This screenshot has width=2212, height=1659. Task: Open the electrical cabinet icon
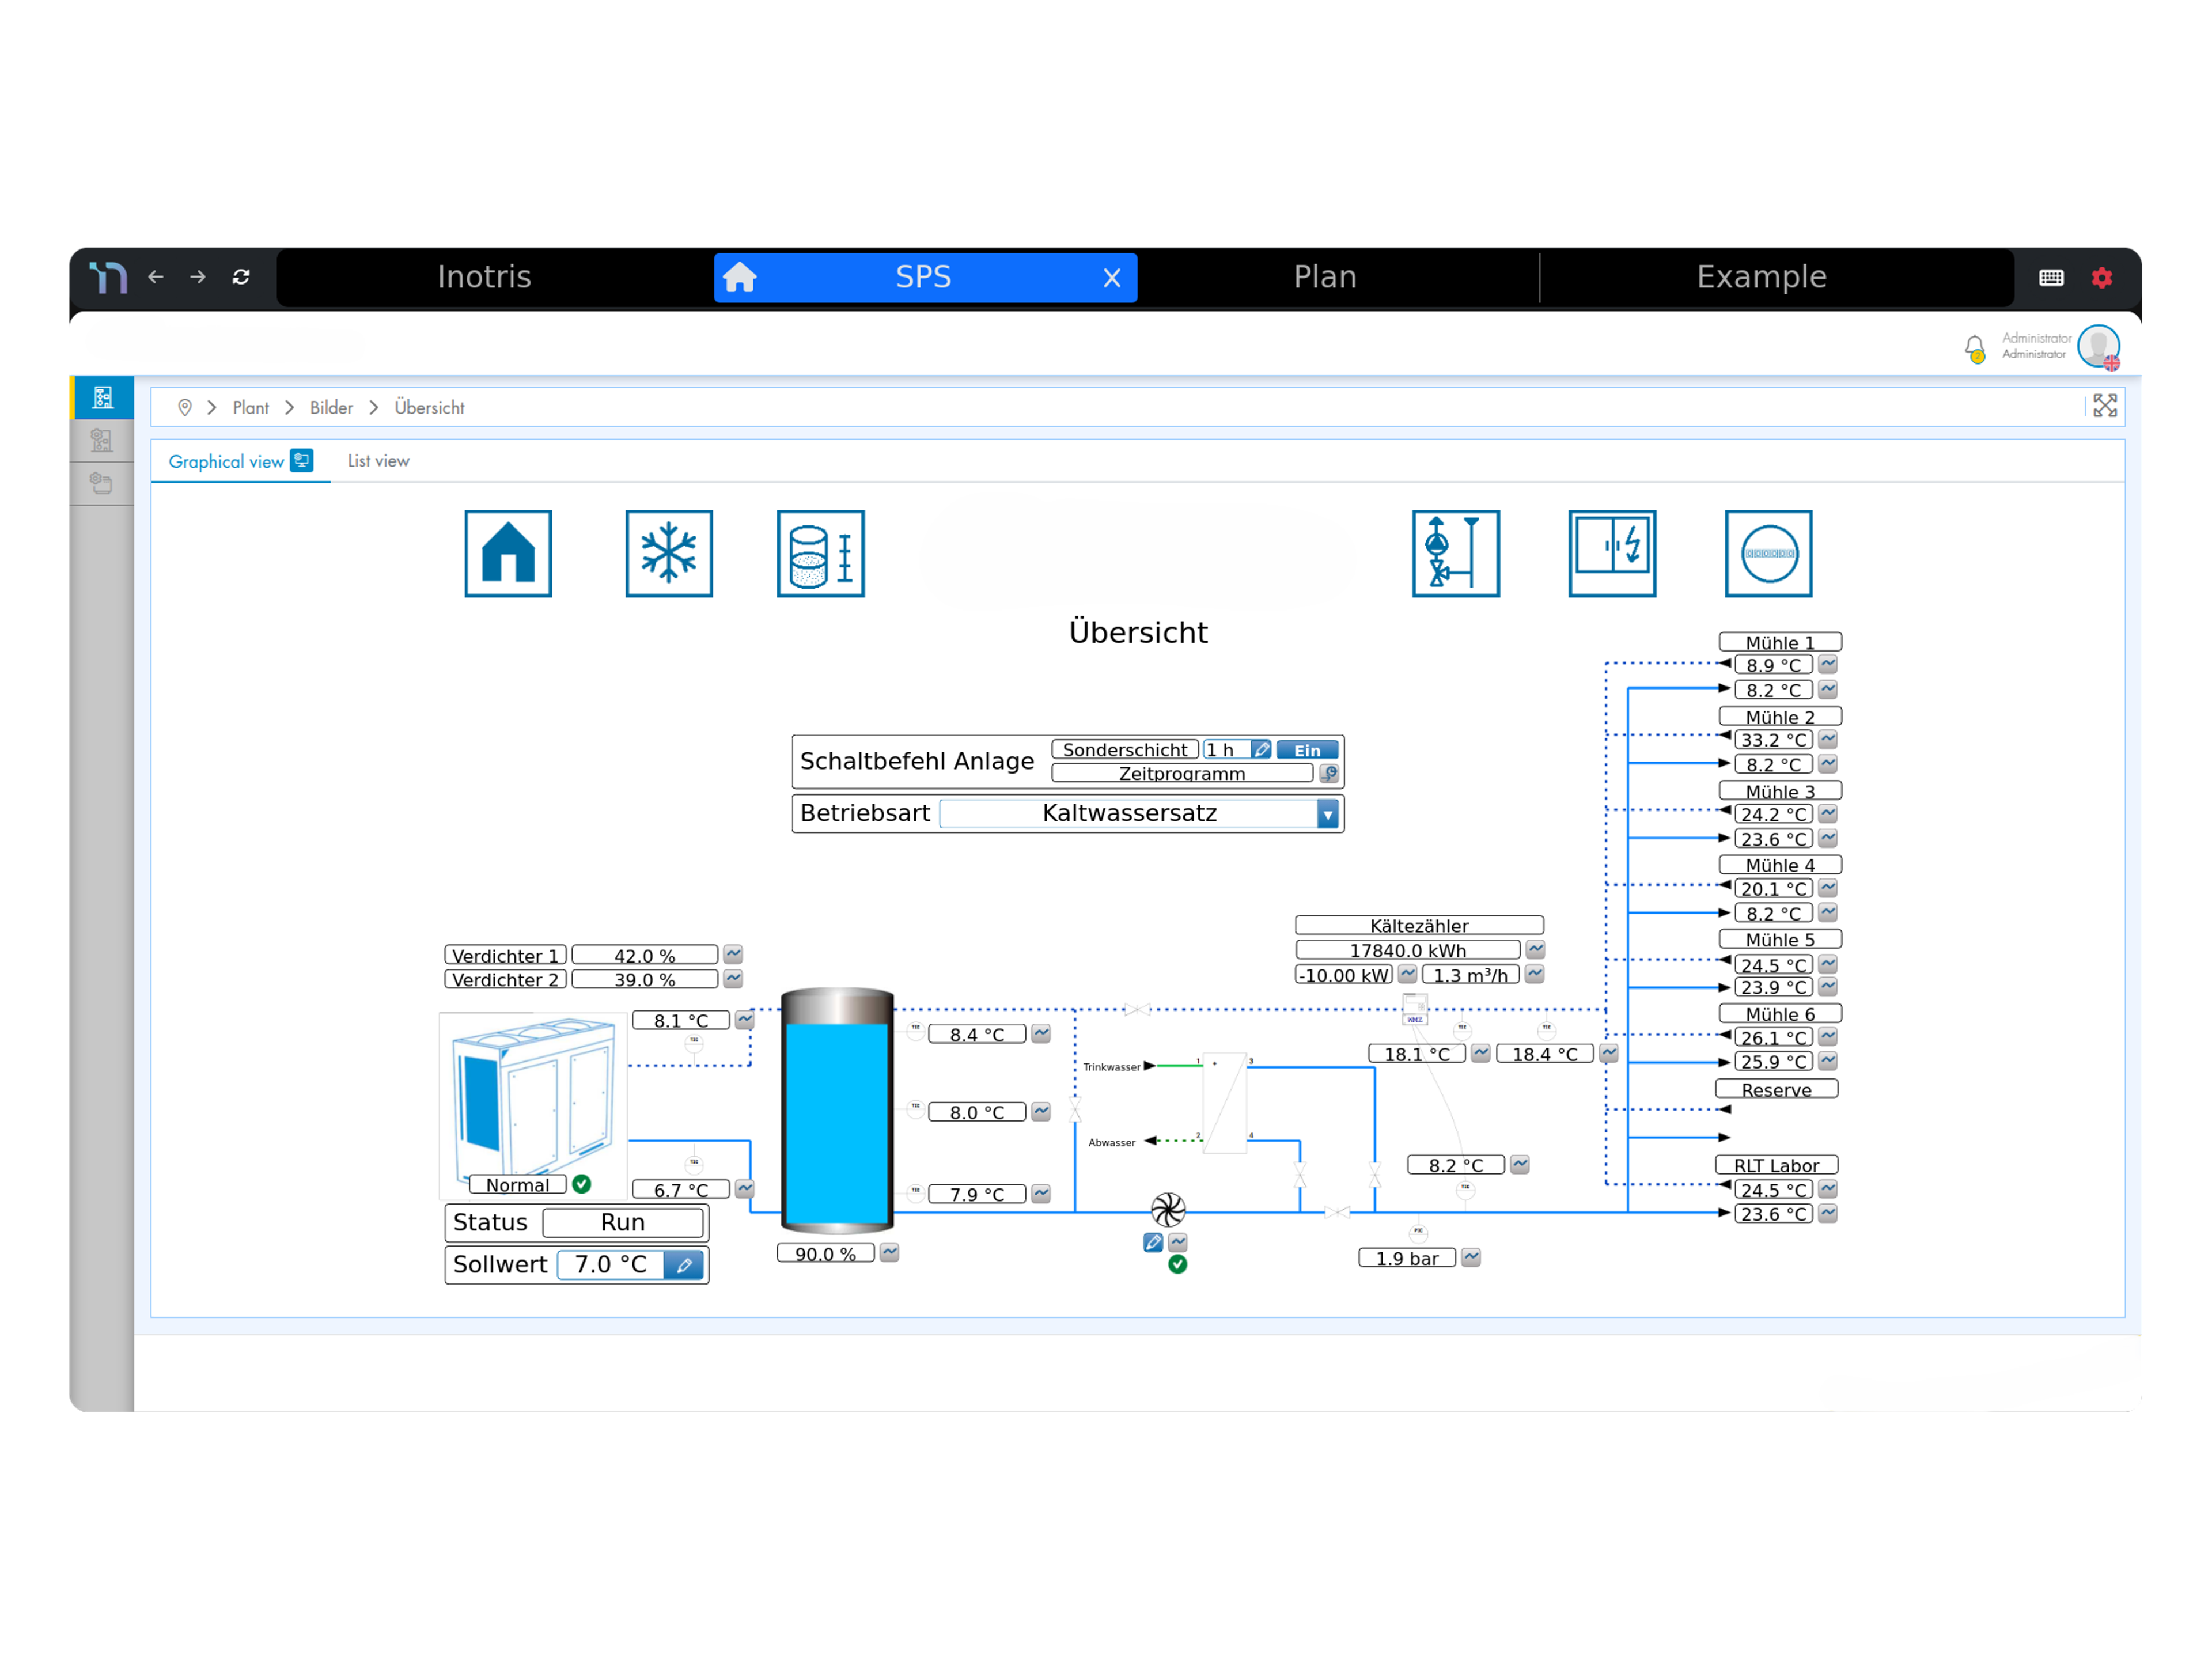1612,554
